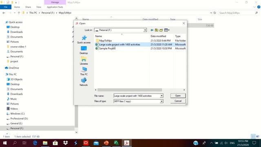Click the Explorer Back navigation arrow
Screen dimensions: 261x147
tap(4, 13)
